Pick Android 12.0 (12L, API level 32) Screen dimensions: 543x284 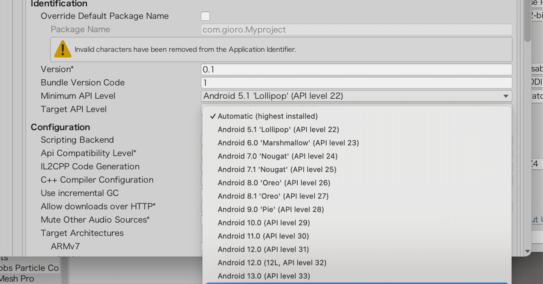point(272,262)
